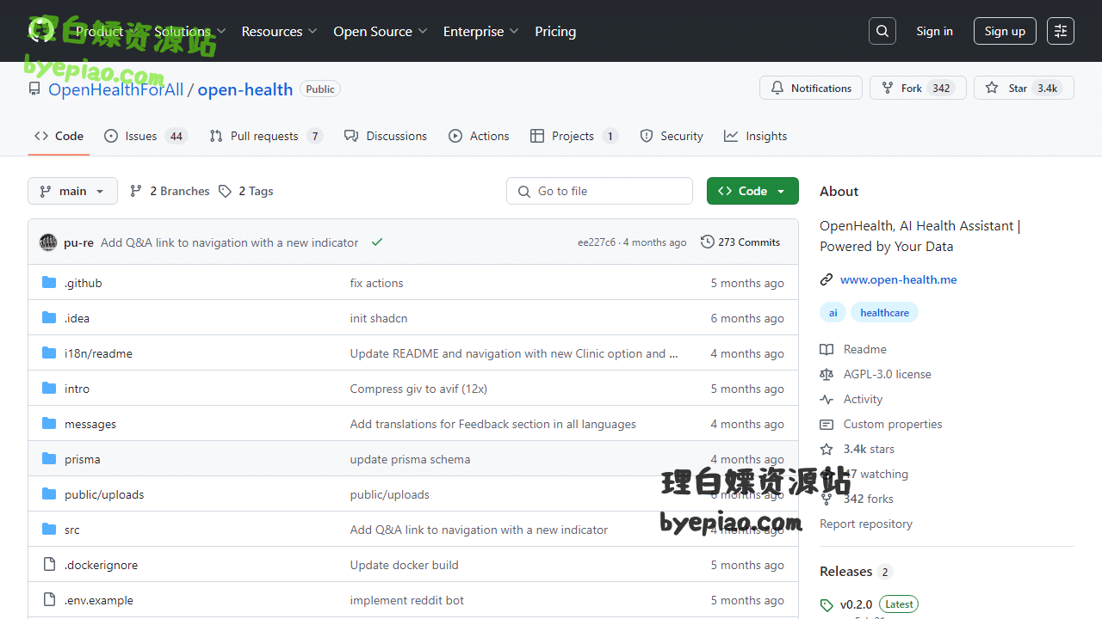Image resolution: width=1102 pixels, height=619 pixels.
Task: Open commit message 'Update docker build'
Action: tap(405, 565)
